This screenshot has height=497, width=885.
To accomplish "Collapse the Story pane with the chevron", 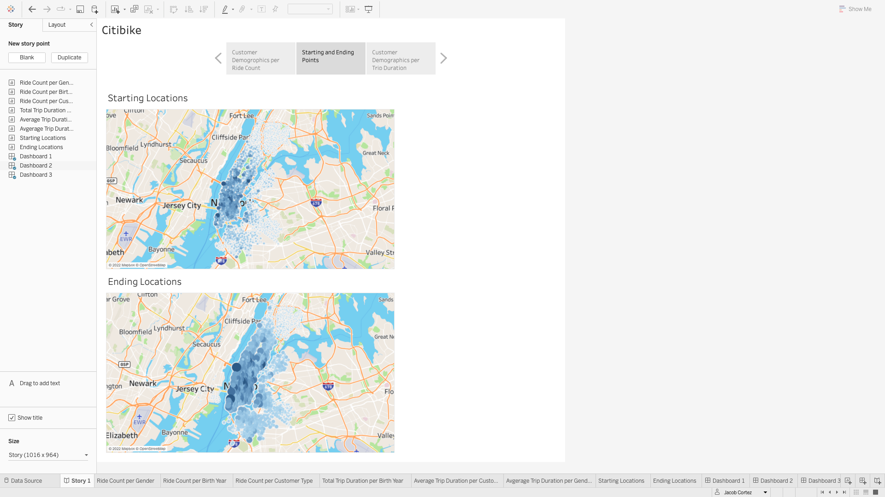I will [91, 25].
